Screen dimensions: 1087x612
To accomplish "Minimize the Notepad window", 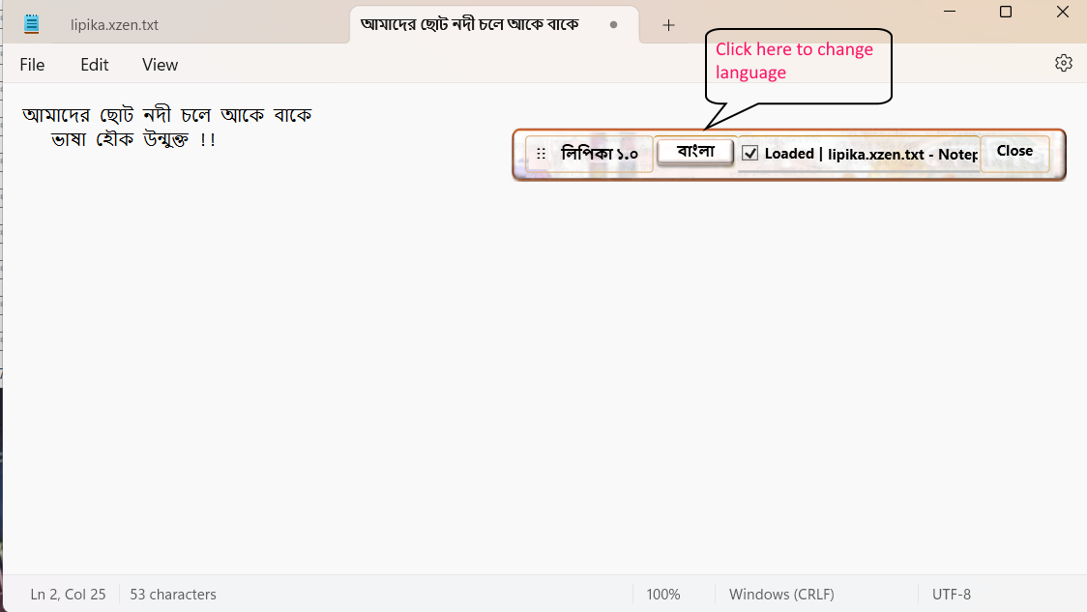I will tap(949, 12).
